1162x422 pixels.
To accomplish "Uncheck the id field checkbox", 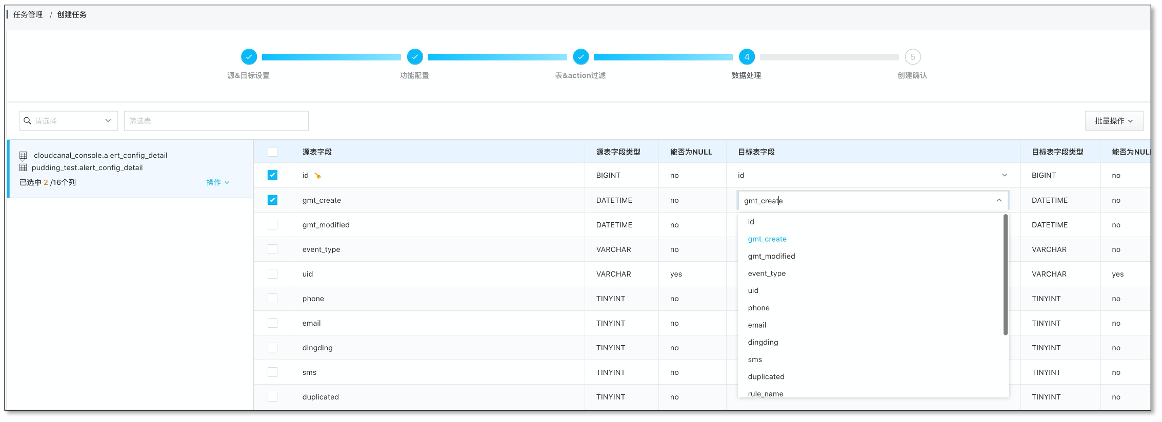I will (272, 175).
